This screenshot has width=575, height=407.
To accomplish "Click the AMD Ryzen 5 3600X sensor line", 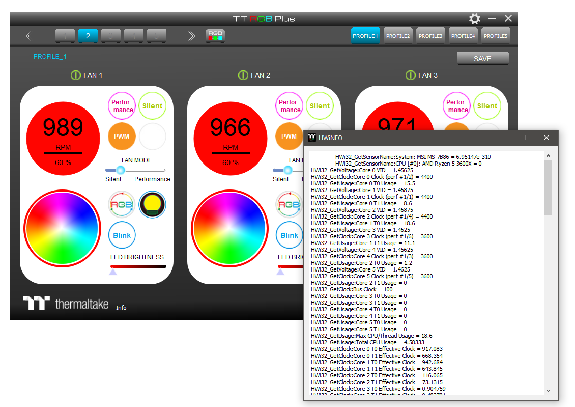I will pos(419,164).
